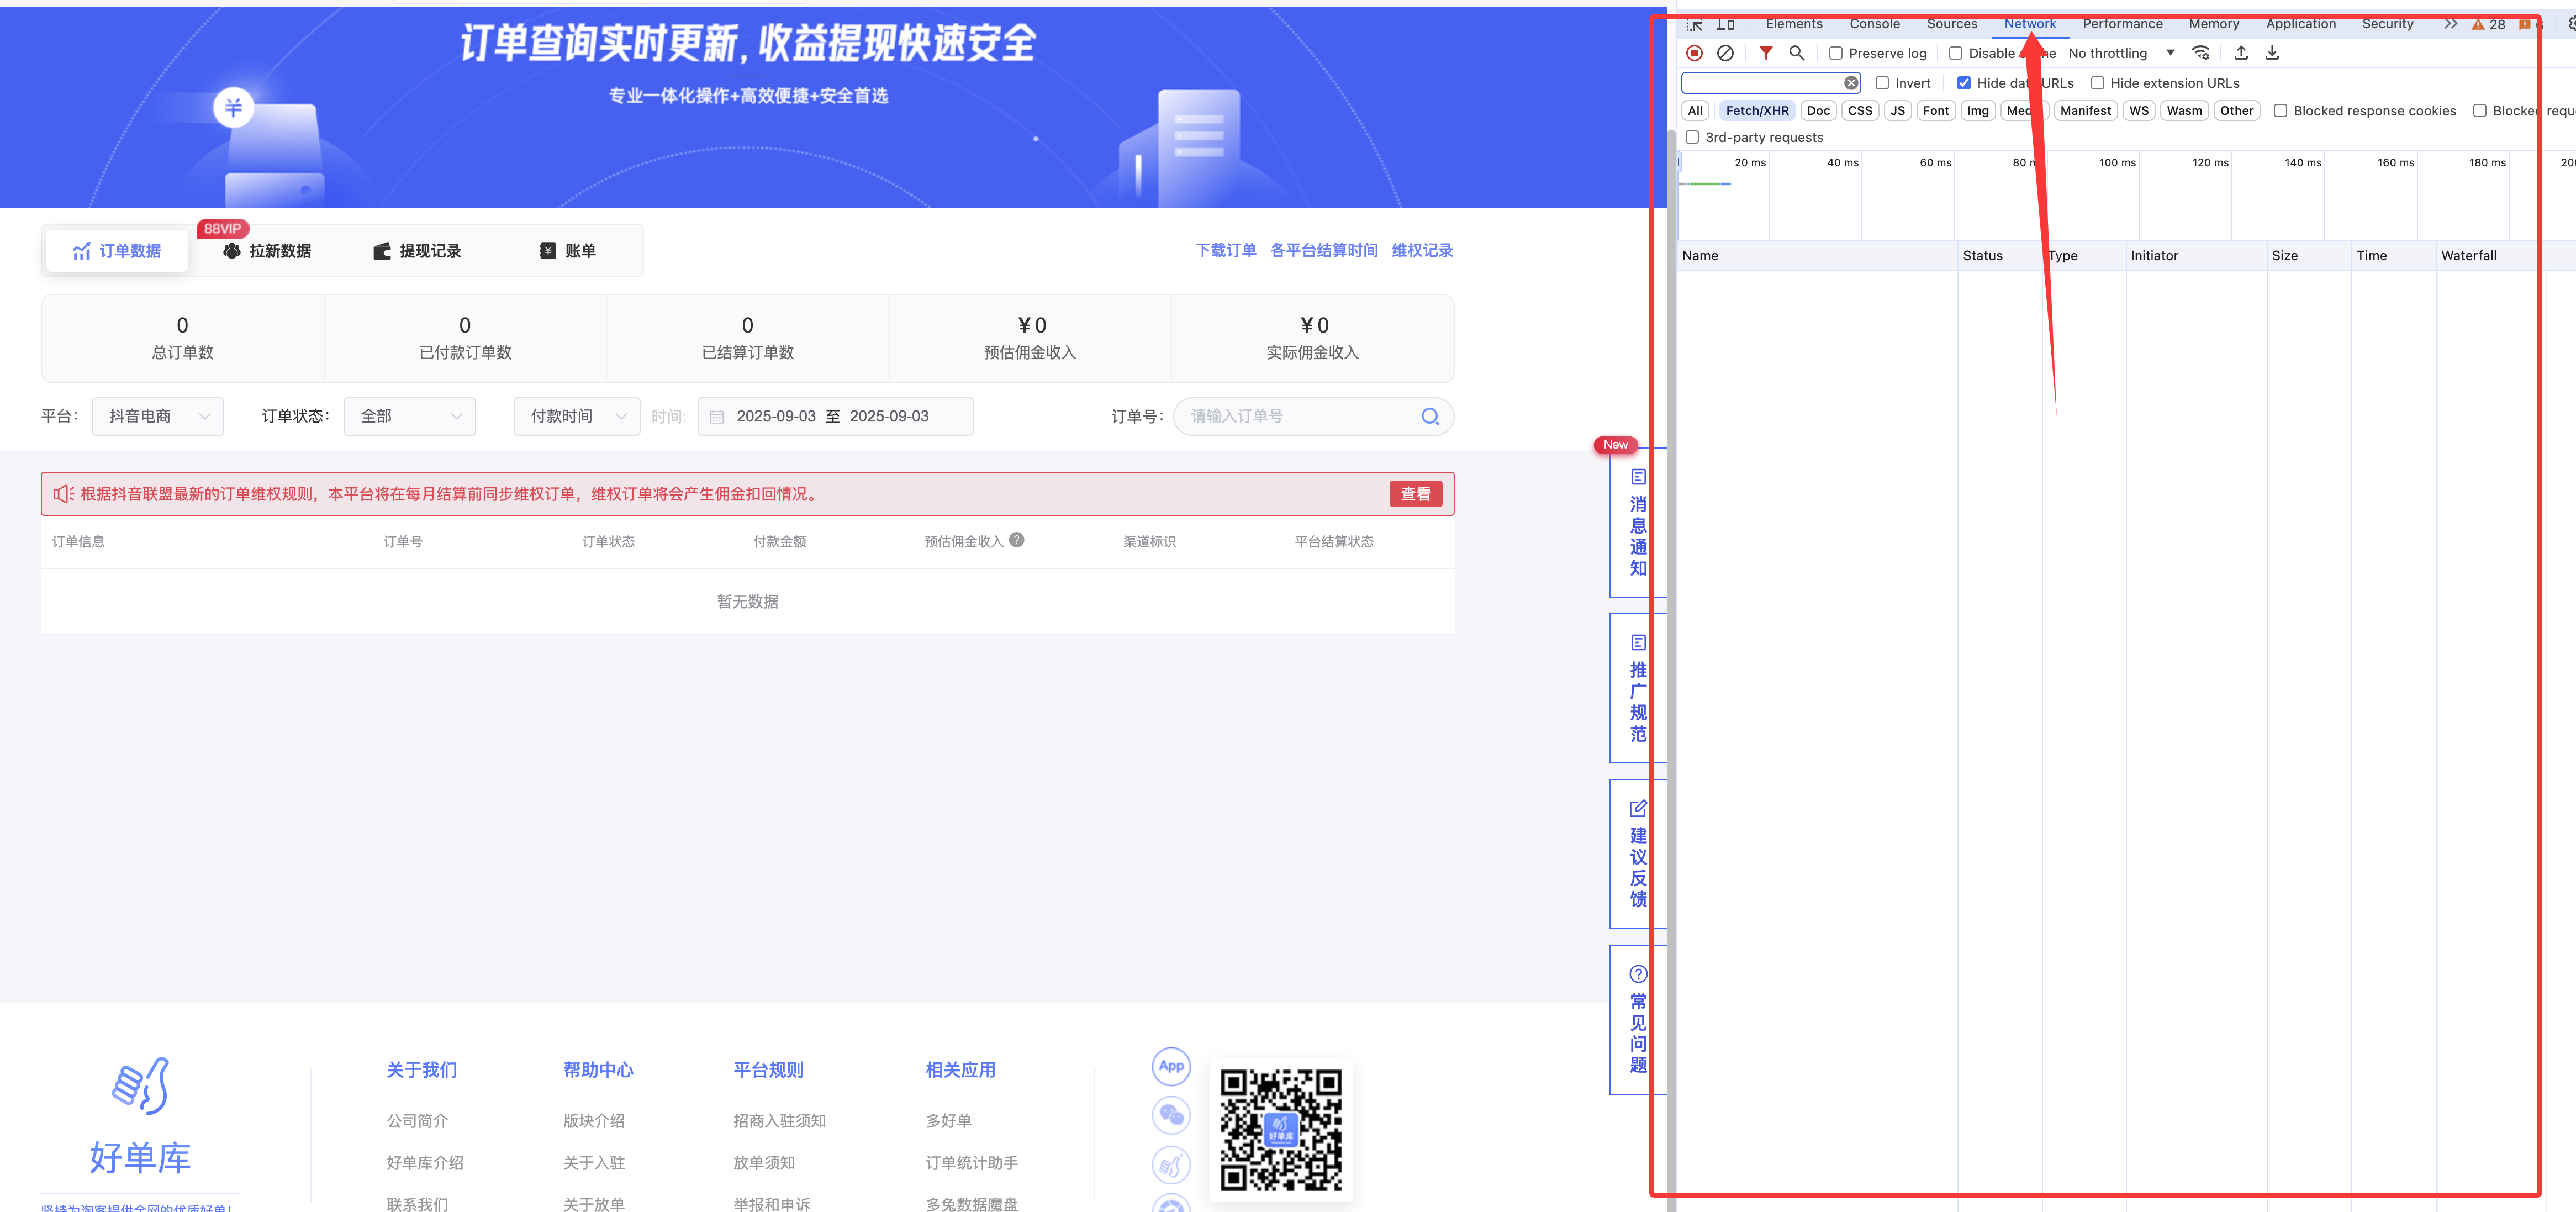Toggle the Invert filter checkbox
The height and width of the screenshot is (1212, 2576).
1882,83
